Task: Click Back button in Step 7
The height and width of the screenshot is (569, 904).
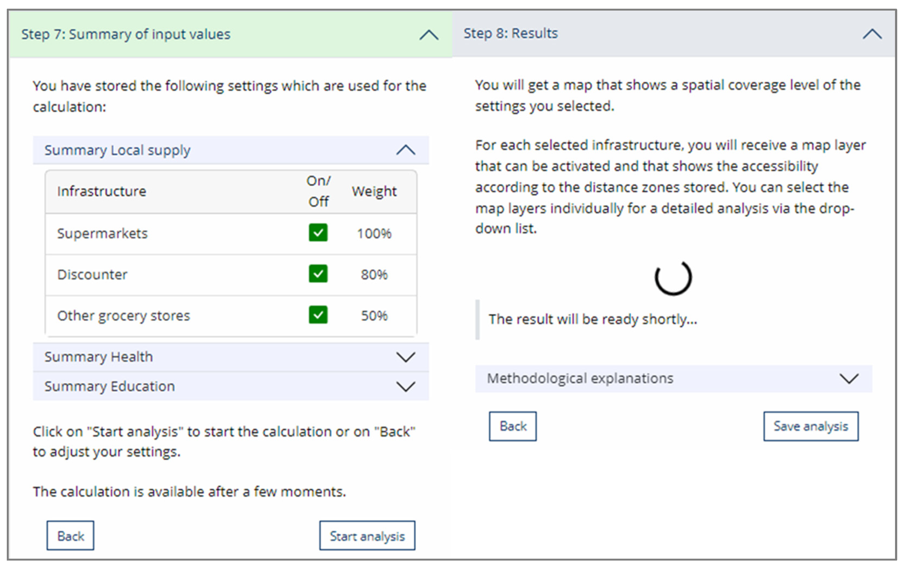Action: point(71,536)
